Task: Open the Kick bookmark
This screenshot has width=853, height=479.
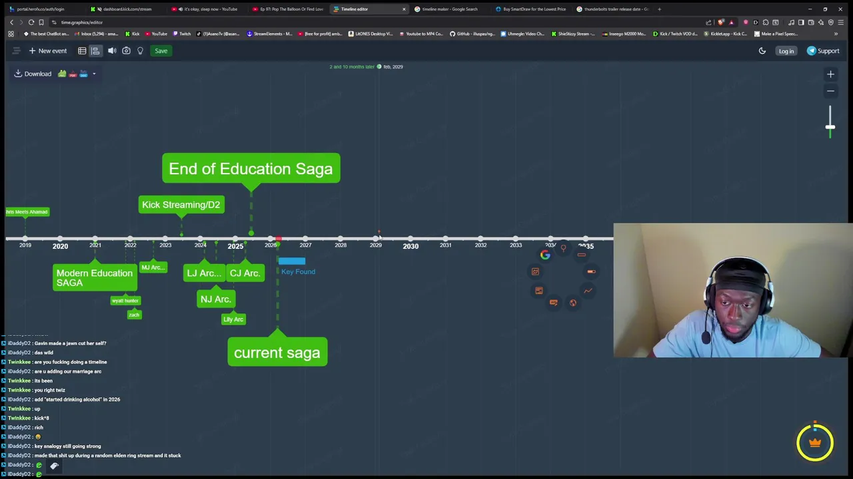Action: tap(132, 34)
